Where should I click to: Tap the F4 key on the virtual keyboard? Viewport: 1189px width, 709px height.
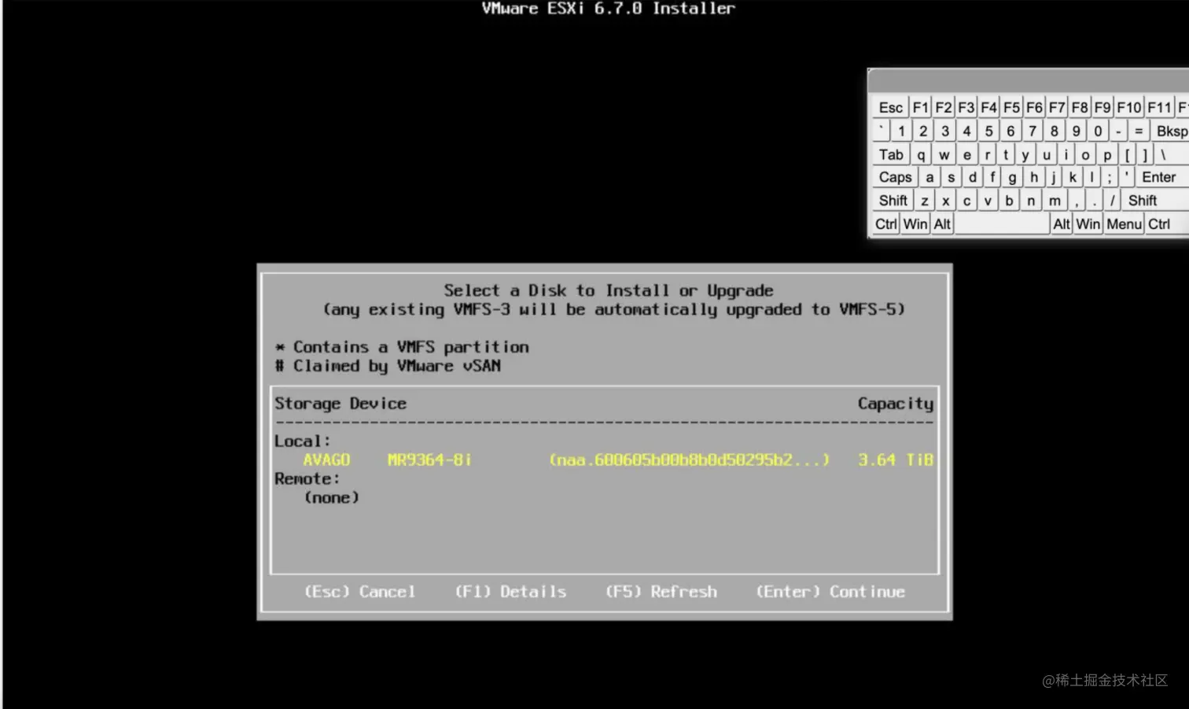(988, 108)
